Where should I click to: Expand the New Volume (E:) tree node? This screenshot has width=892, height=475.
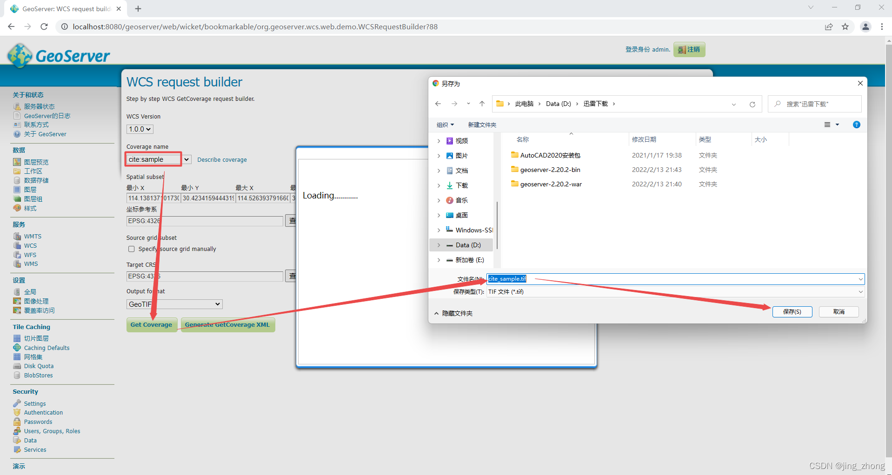[x=439, y=260]
